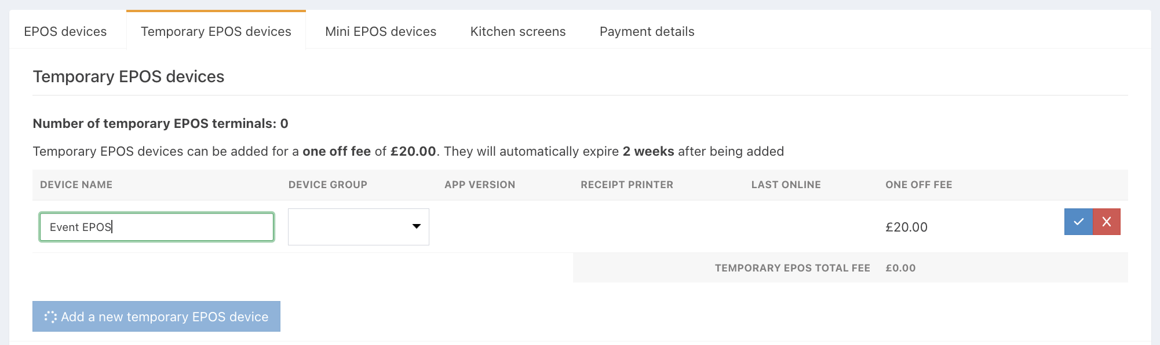The image size is (1160, 345).
Task: Select the Temporary EPOS devices tab
Action: coord(216,31)
